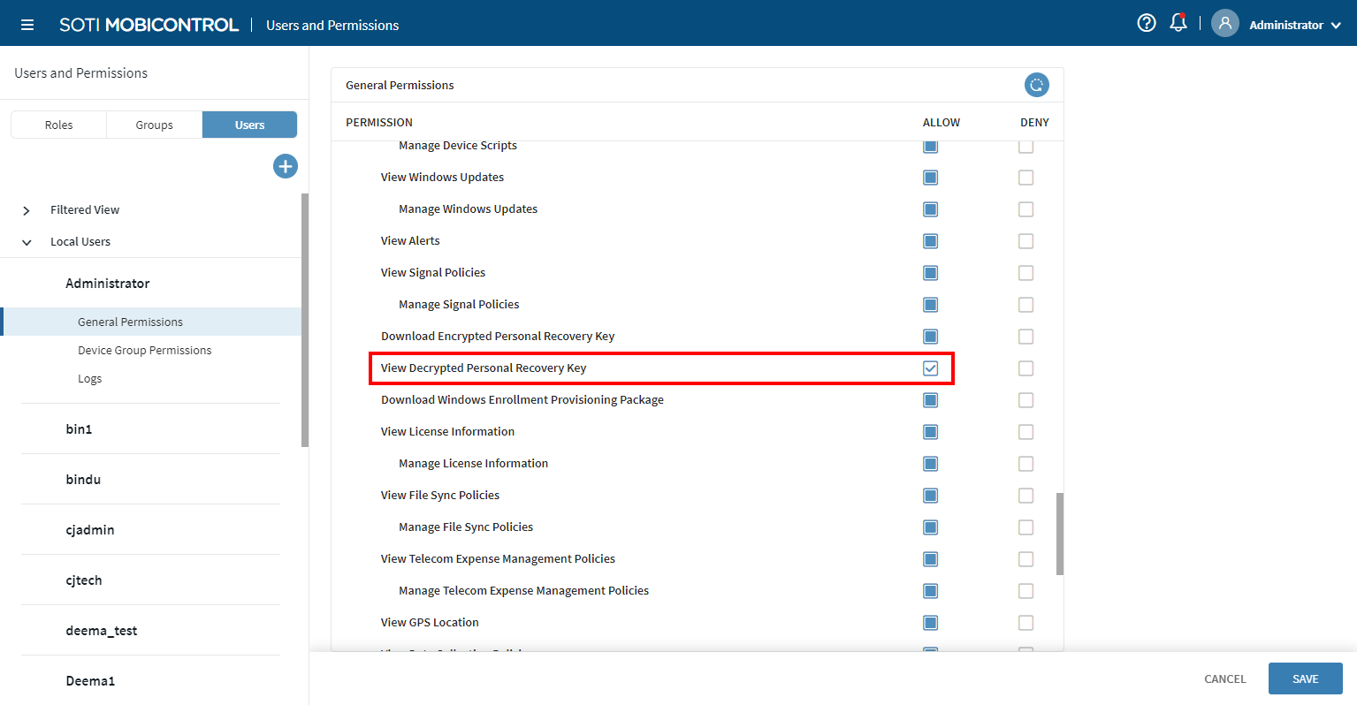Image resolution: width=1357 pixels, height=705 pixels.
Task: Switch to the Roles tab
Action: [58, 125]
